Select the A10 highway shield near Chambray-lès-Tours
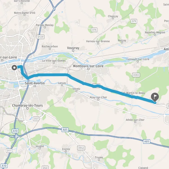 pos(15,131)
